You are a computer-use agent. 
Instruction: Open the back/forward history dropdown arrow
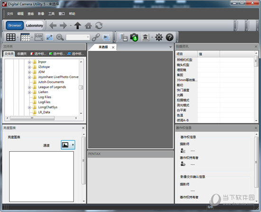[71, 26]
